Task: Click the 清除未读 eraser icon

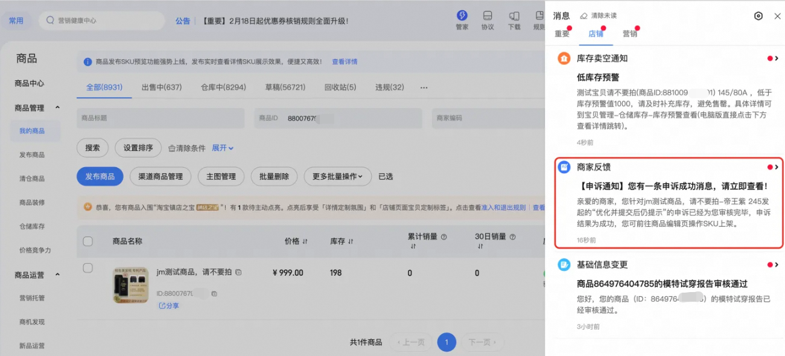Action: coord(583,16)
